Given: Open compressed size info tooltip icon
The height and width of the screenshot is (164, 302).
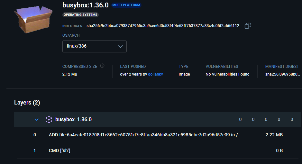Looking at the screenshot, I should click(x=102, y=66).
